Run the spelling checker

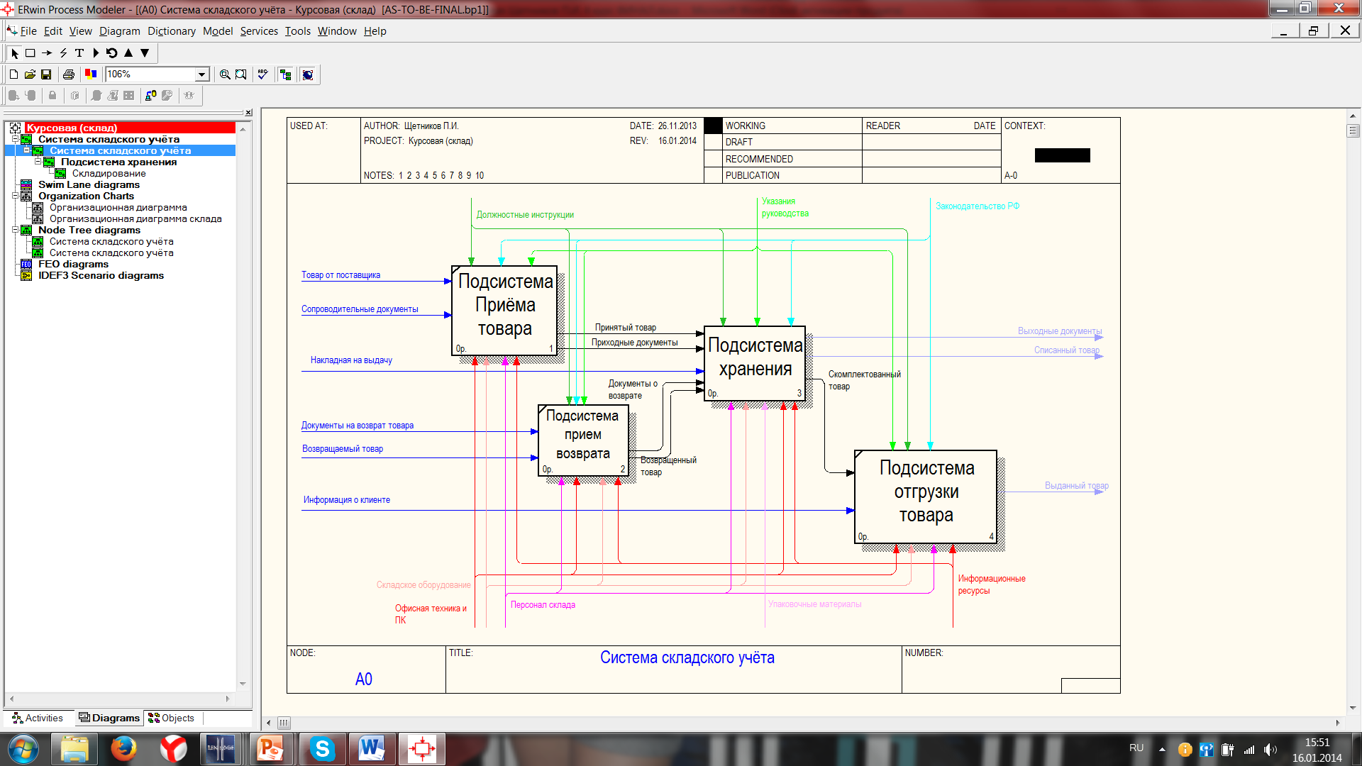point(263,74)
